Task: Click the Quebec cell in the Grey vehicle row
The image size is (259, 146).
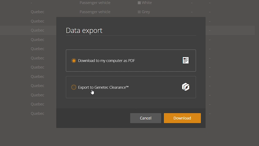Action: coord(37,12)
